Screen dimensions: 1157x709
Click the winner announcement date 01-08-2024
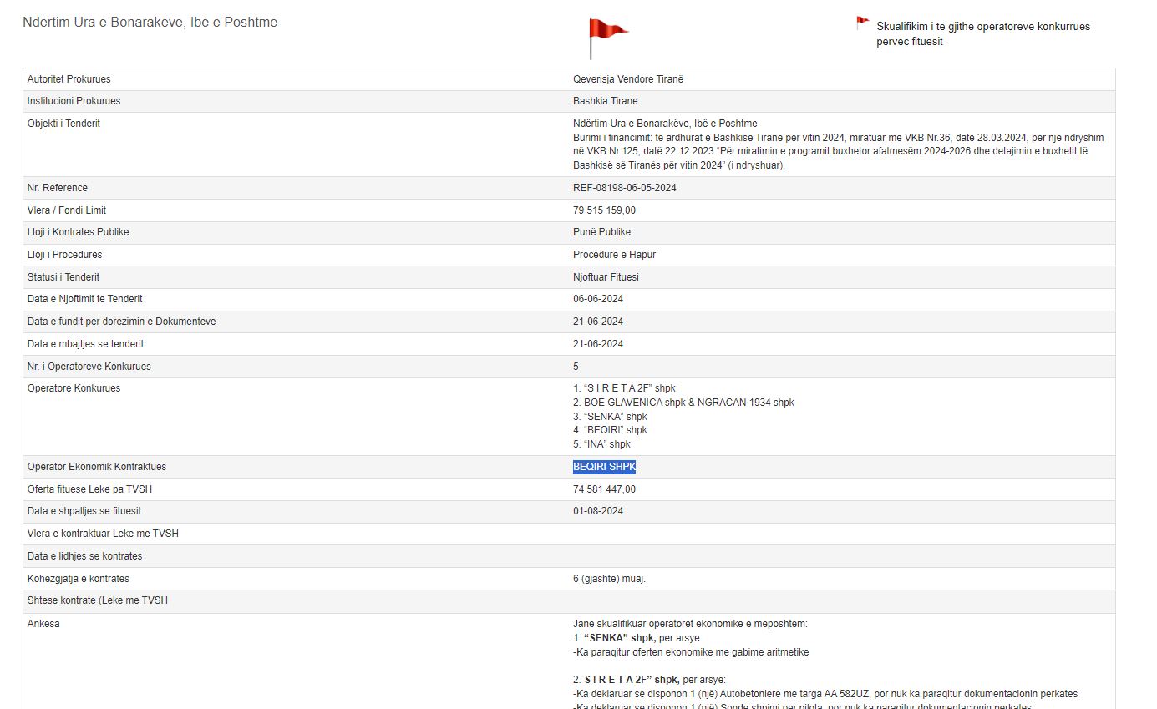click(x=598, y=511)
